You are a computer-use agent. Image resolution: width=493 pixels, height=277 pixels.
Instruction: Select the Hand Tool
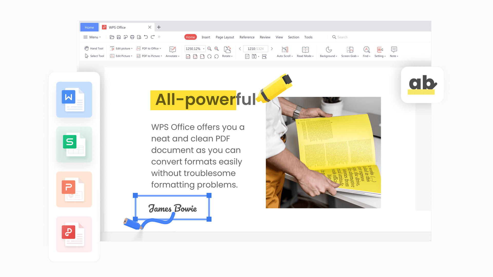(x=94, y=48)
